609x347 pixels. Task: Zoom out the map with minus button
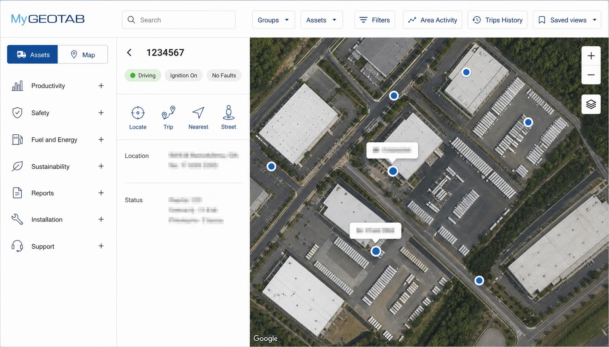(591, 75)
